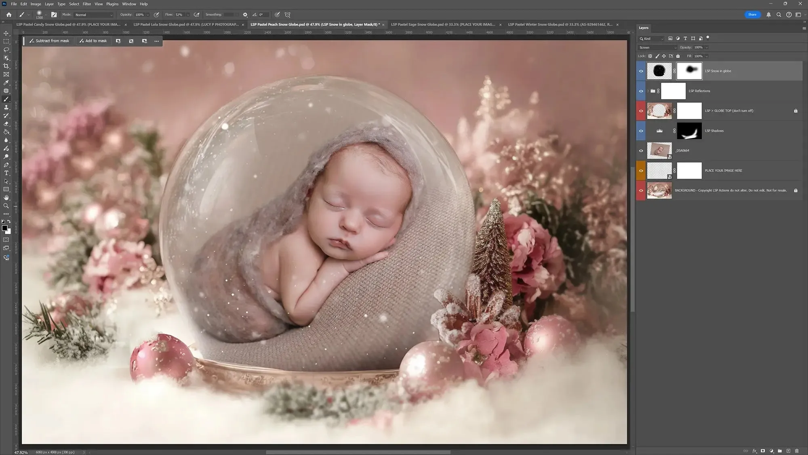808x455 pixels.
Task: Click the Home icon in options bar
Action: pyautogui.click(x=8, y=15)
